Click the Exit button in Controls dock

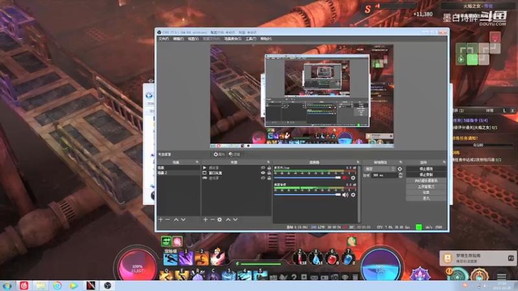pos(426,199)
